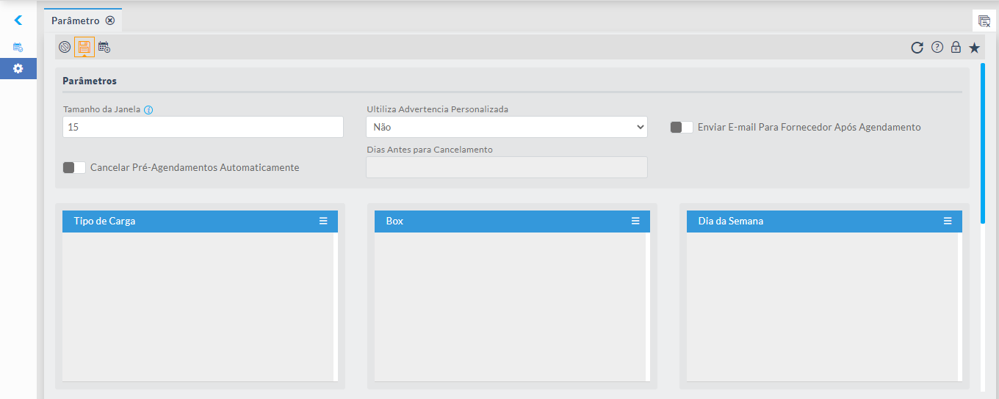The width and height of the screenshot is (999, 399).
Task: Click the padlock icon
Action: coord(956,48)
